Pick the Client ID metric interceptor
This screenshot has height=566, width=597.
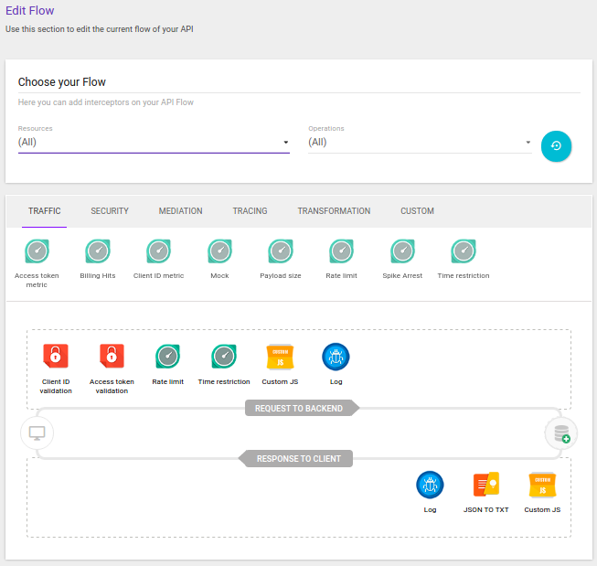[158, 251]
